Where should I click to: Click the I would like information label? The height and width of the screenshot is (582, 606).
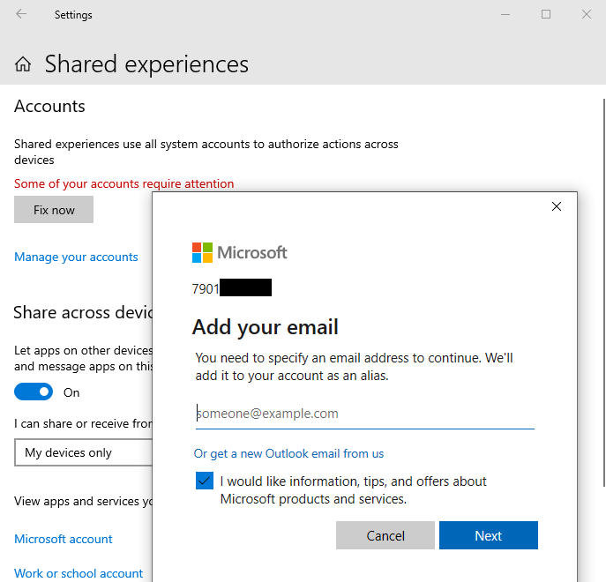pos(353,490)
